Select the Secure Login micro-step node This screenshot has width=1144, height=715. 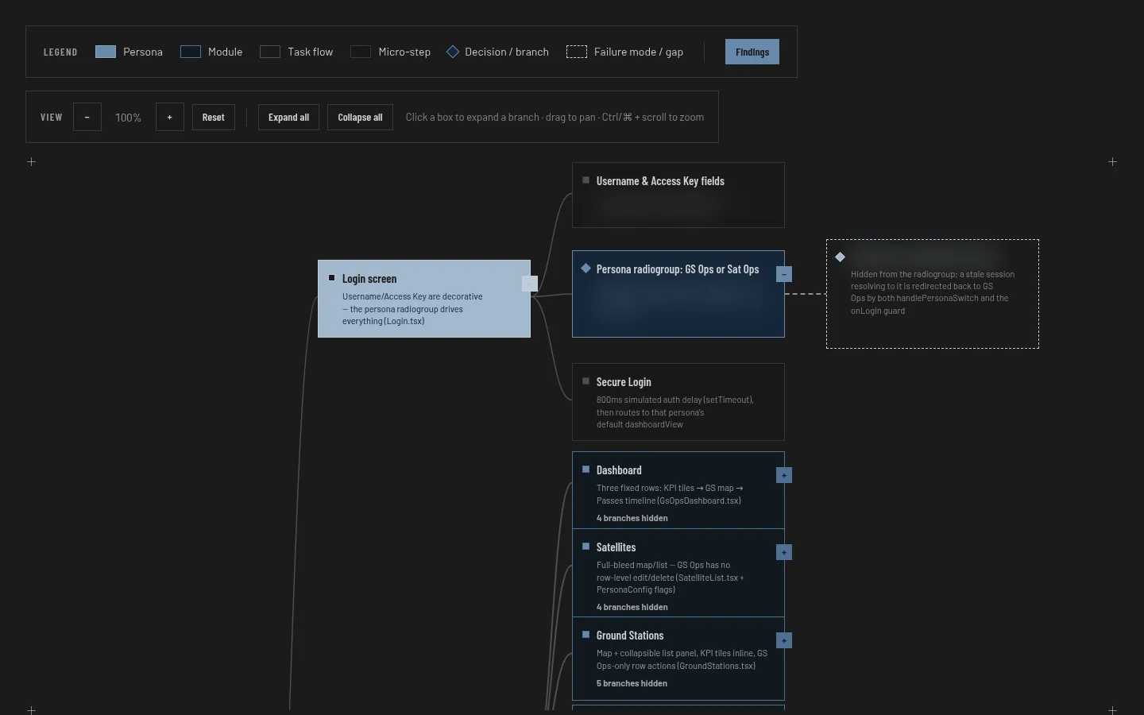(x=678, y=402)
